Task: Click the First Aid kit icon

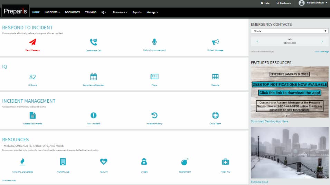Action: (225, 162)
